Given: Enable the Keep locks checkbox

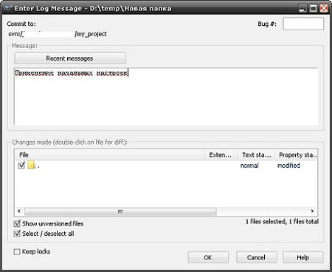Looking at the screenshot, I should (17, 251).
